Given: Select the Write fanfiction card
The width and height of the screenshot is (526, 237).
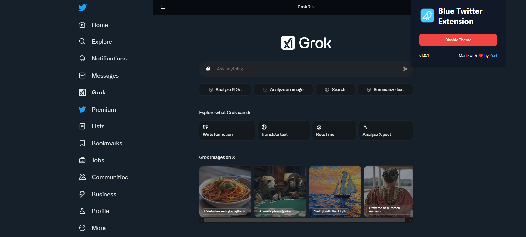Looking at the screenshot, I should (227, 130).
